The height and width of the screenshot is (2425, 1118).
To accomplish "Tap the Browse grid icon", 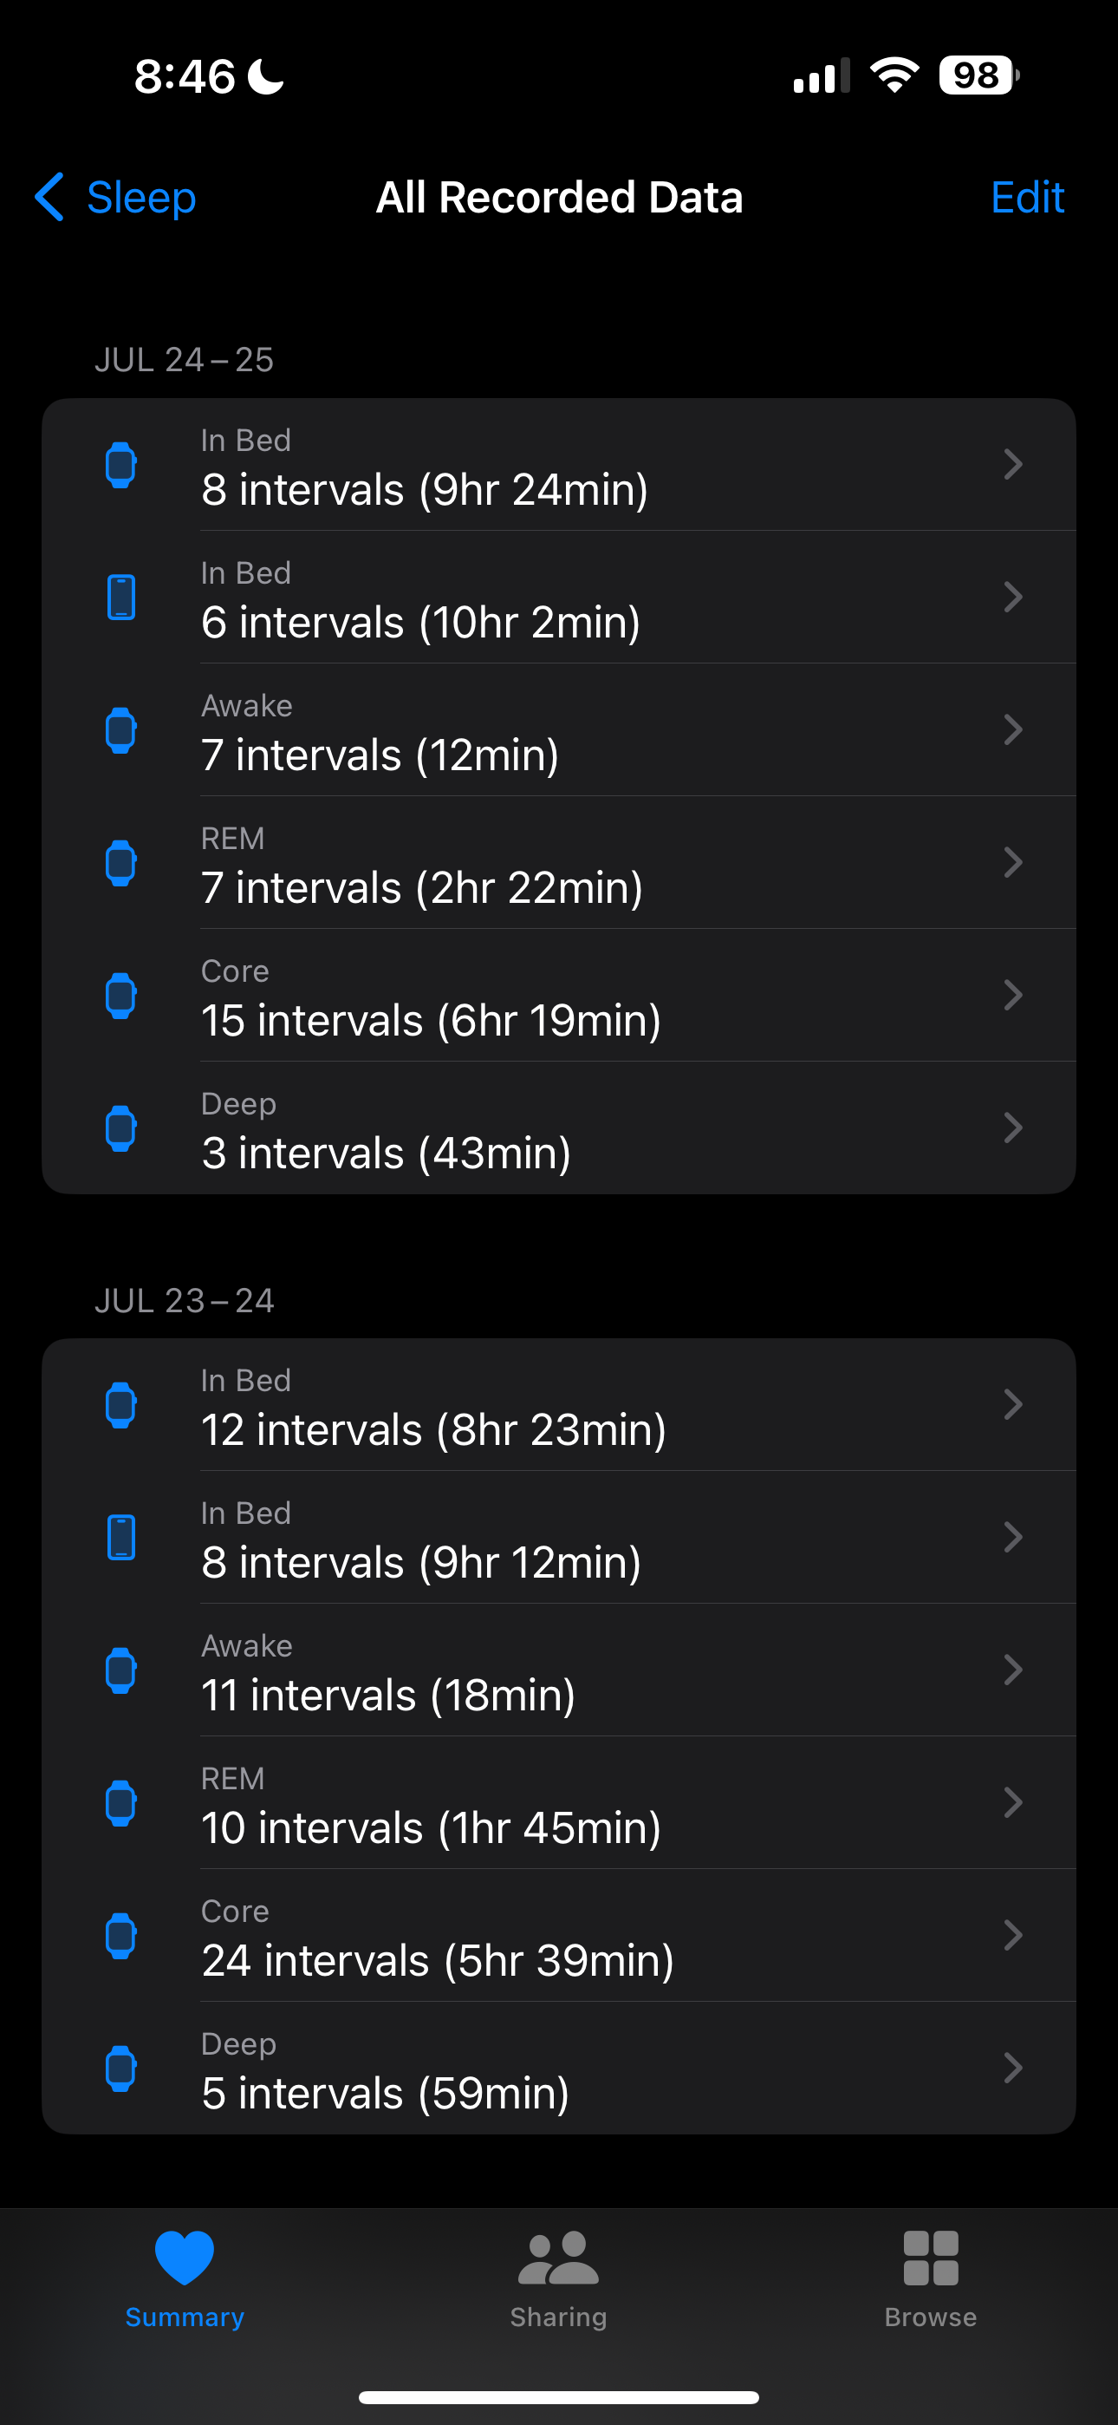I will click(x=930, y=2258).
